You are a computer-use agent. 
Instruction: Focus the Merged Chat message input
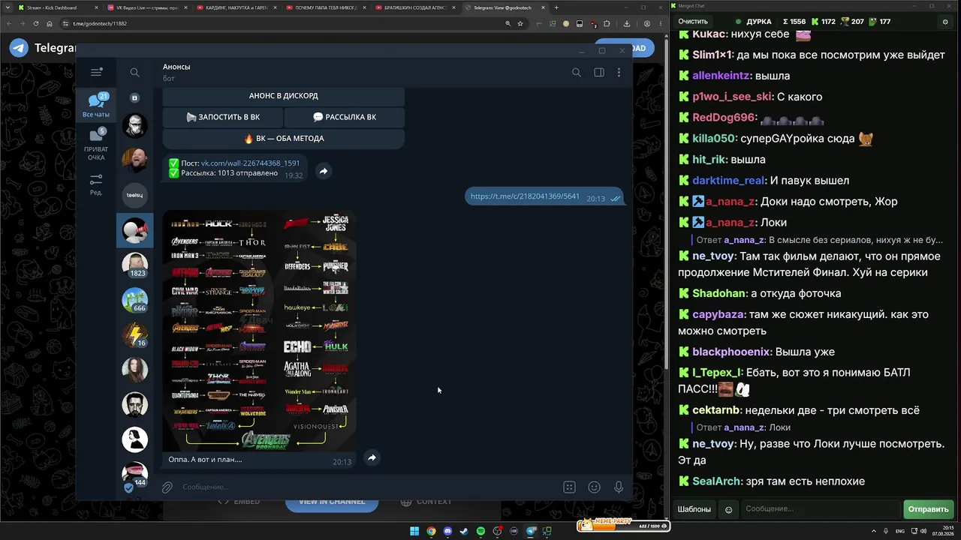pos(821,509)
